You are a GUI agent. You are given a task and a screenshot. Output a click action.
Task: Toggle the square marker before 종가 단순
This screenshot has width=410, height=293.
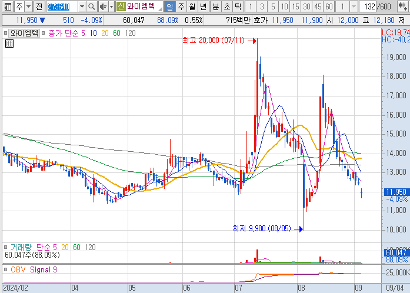point(44,33)
